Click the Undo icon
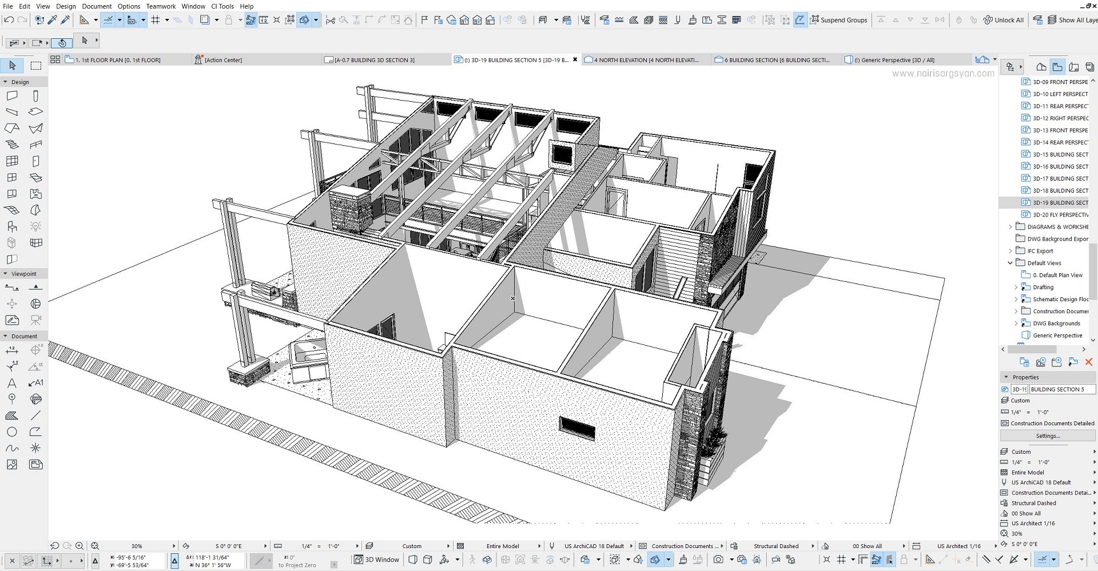 coord(9,20)
